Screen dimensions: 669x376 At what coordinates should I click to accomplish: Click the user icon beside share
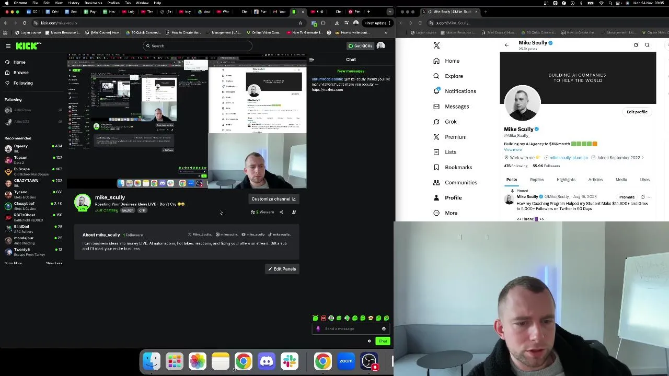click(294, 212)
